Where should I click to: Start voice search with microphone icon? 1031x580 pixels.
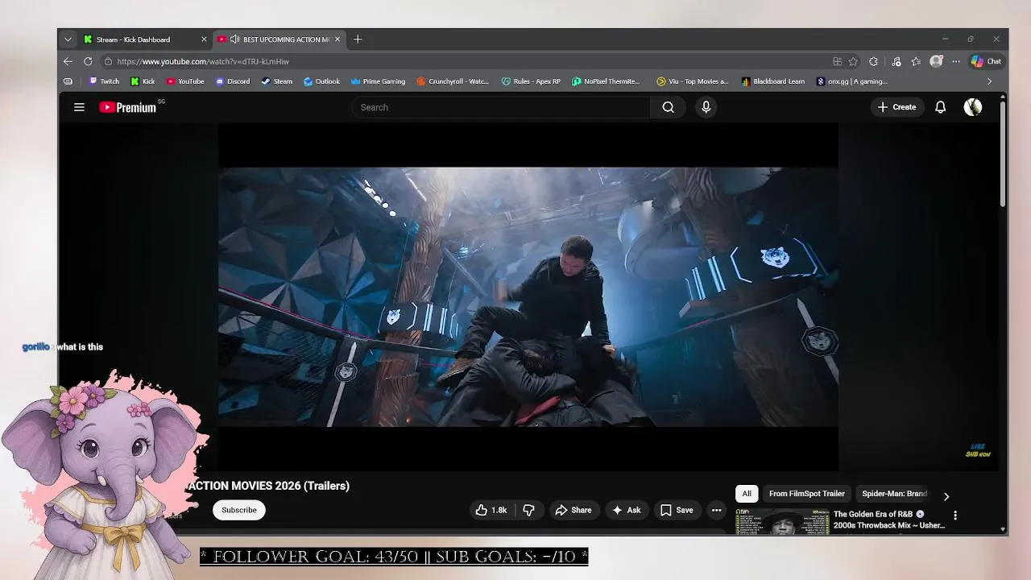coord(706,107)
